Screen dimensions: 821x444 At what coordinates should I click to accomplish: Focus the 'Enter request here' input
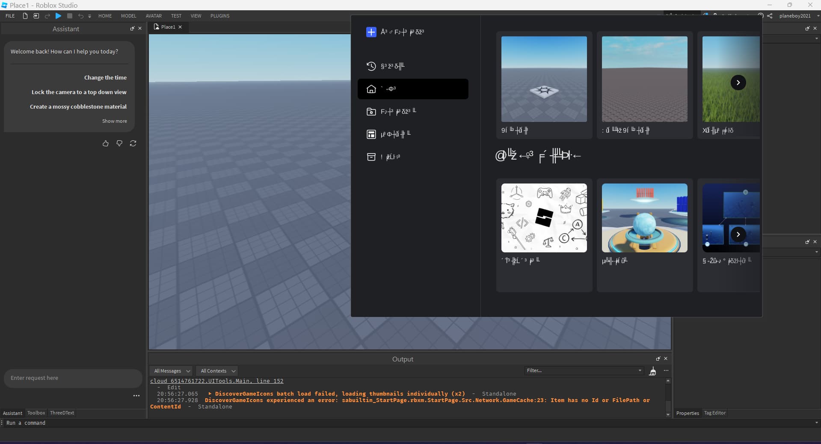tap(73, 378)
